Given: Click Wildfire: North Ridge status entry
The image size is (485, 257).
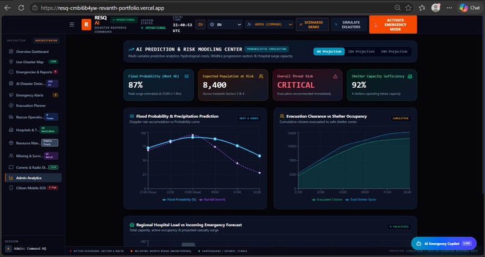Looking at the screenshot, I should (161, 251).
